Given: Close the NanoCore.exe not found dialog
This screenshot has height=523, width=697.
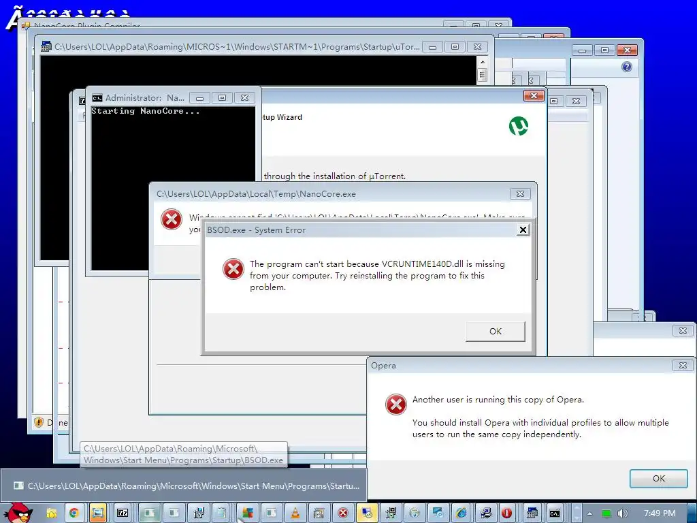Looking at the screenshot, I should pyautogui.click(x=520, y=194).
